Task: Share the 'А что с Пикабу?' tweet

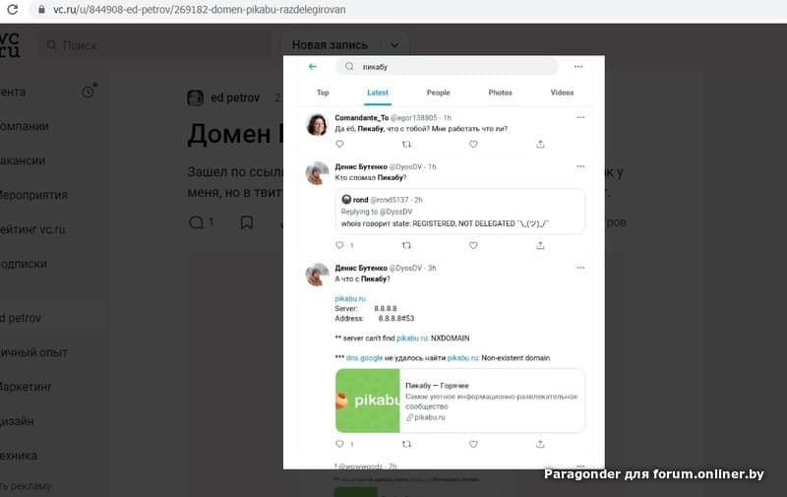Action: pos(540,444)
